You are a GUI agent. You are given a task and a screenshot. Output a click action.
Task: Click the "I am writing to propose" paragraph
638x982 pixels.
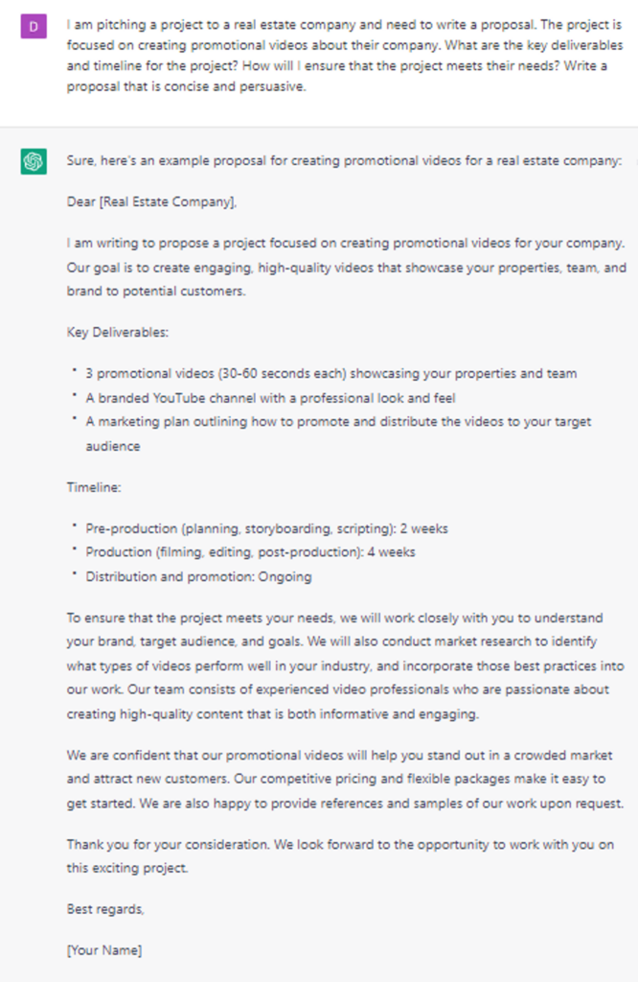pos(344,267)
